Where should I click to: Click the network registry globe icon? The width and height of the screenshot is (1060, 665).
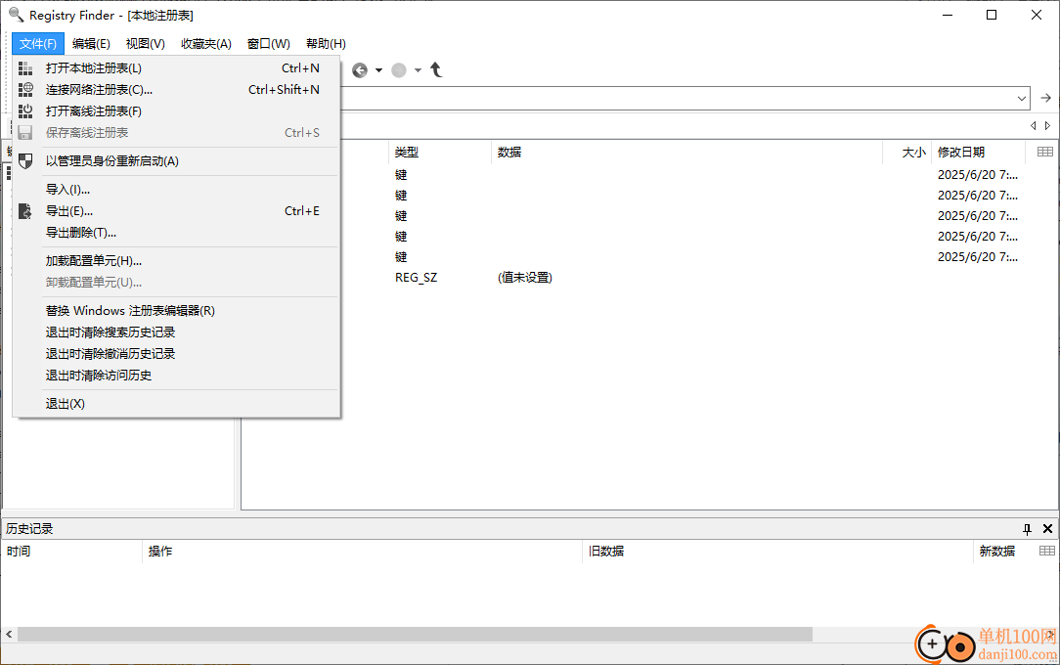pos(25,89)
